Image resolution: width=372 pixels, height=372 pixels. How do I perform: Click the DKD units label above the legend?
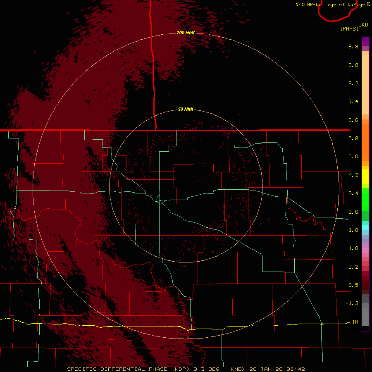(363, 25)
